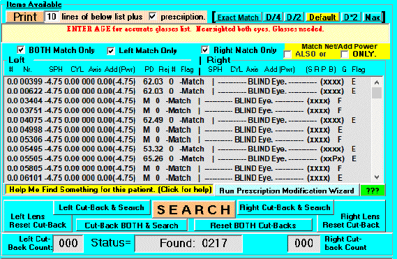
Task: Select the Max tolerance button
Action: (x=372, y=17)
